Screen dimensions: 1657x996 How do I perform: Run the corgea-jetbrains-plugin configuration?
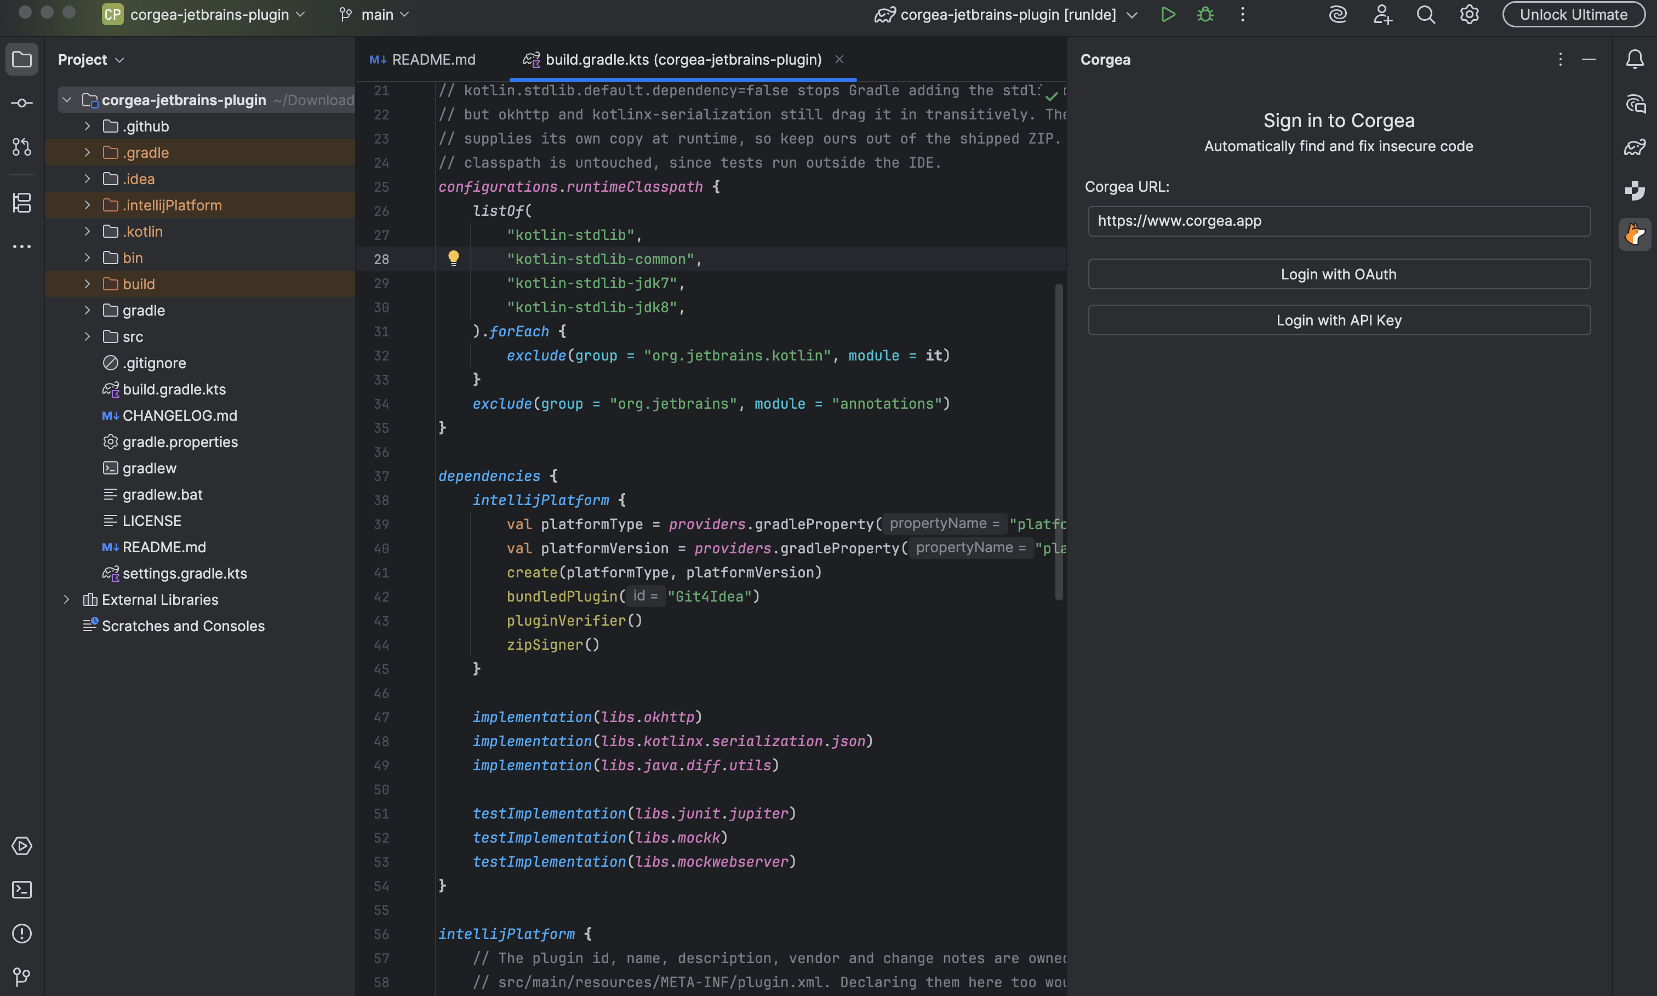click(x=1168, y=15)
